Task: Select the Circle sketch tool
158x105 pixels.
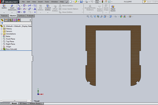Action: (x=24, y=6)
